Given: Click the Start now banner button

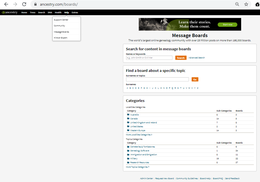Looking at the screenshot, I should [x=227, y=24].
